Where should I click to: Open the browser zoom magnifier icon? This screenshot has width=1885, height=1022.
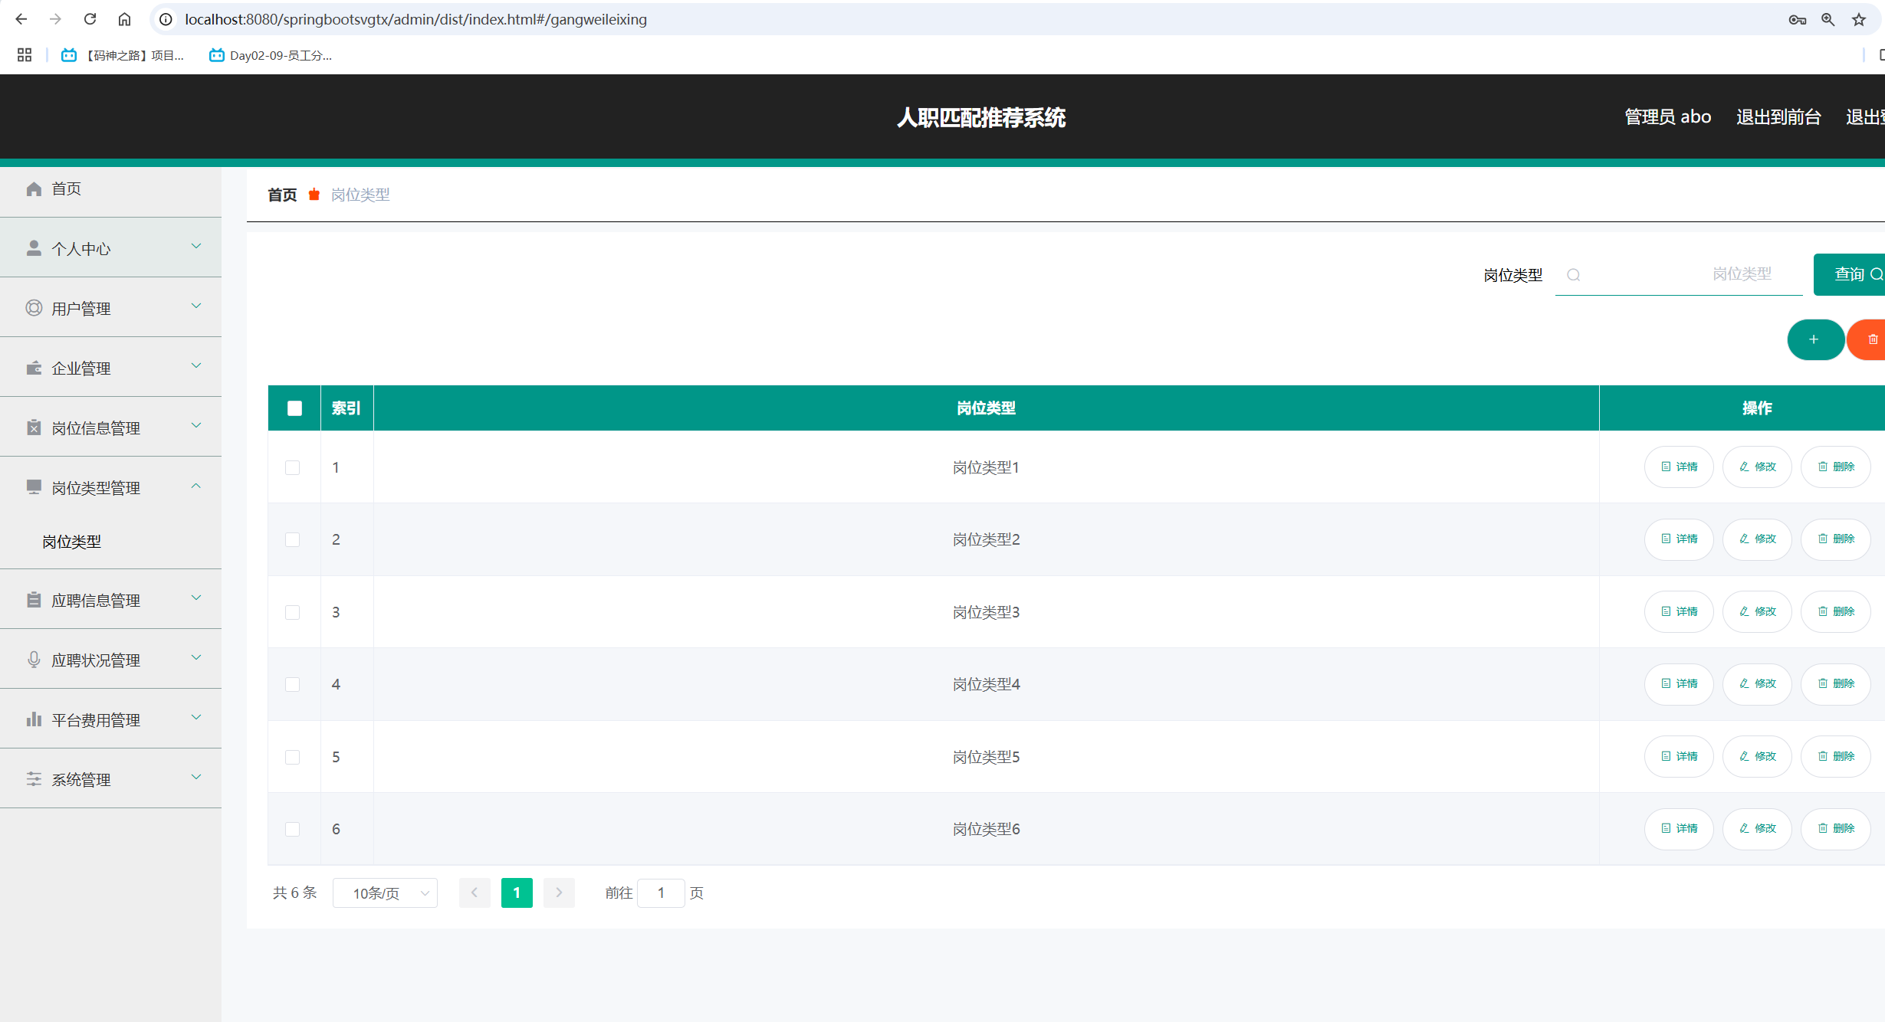click(1828, 19)
